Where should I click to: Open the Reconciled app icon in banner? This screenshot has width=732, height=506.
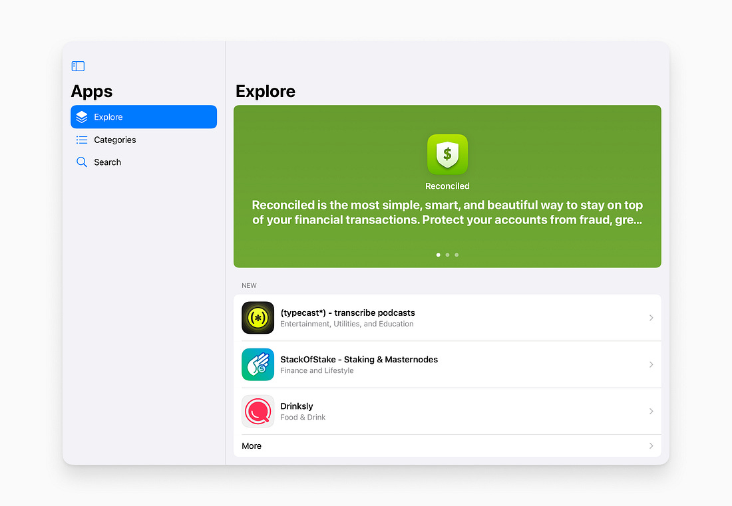[447, 154]
